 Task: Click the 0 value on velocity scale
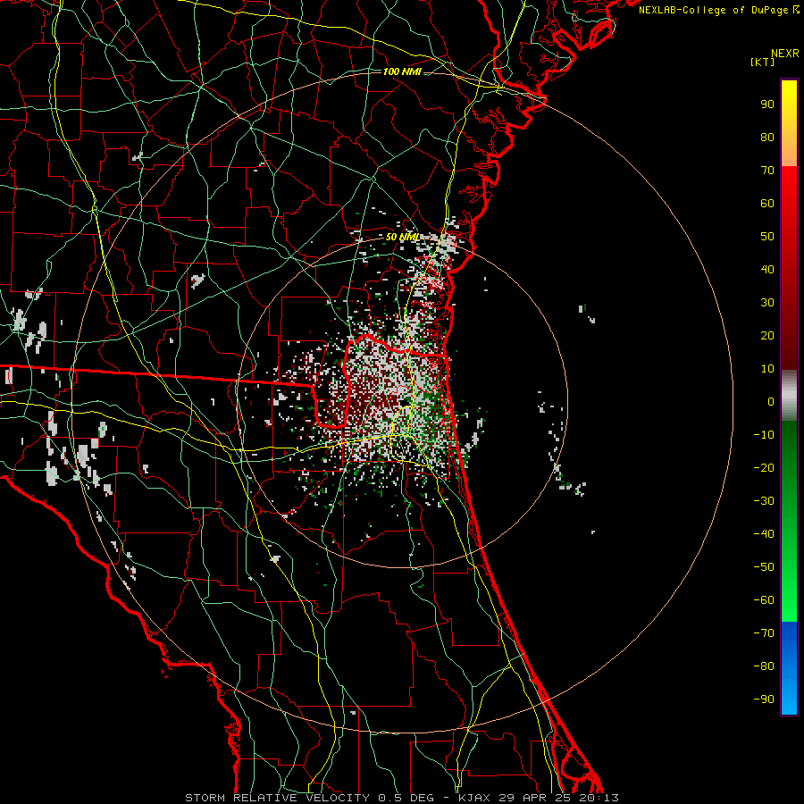(x=771, y=402)
